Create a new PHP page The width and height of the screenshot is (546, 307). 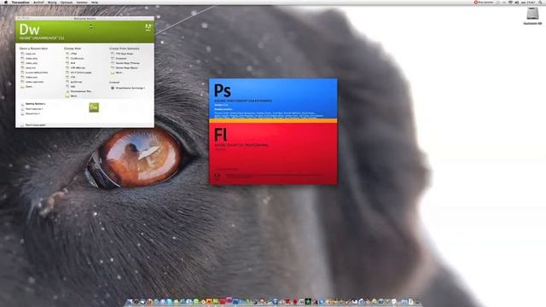tap(73, 63)
